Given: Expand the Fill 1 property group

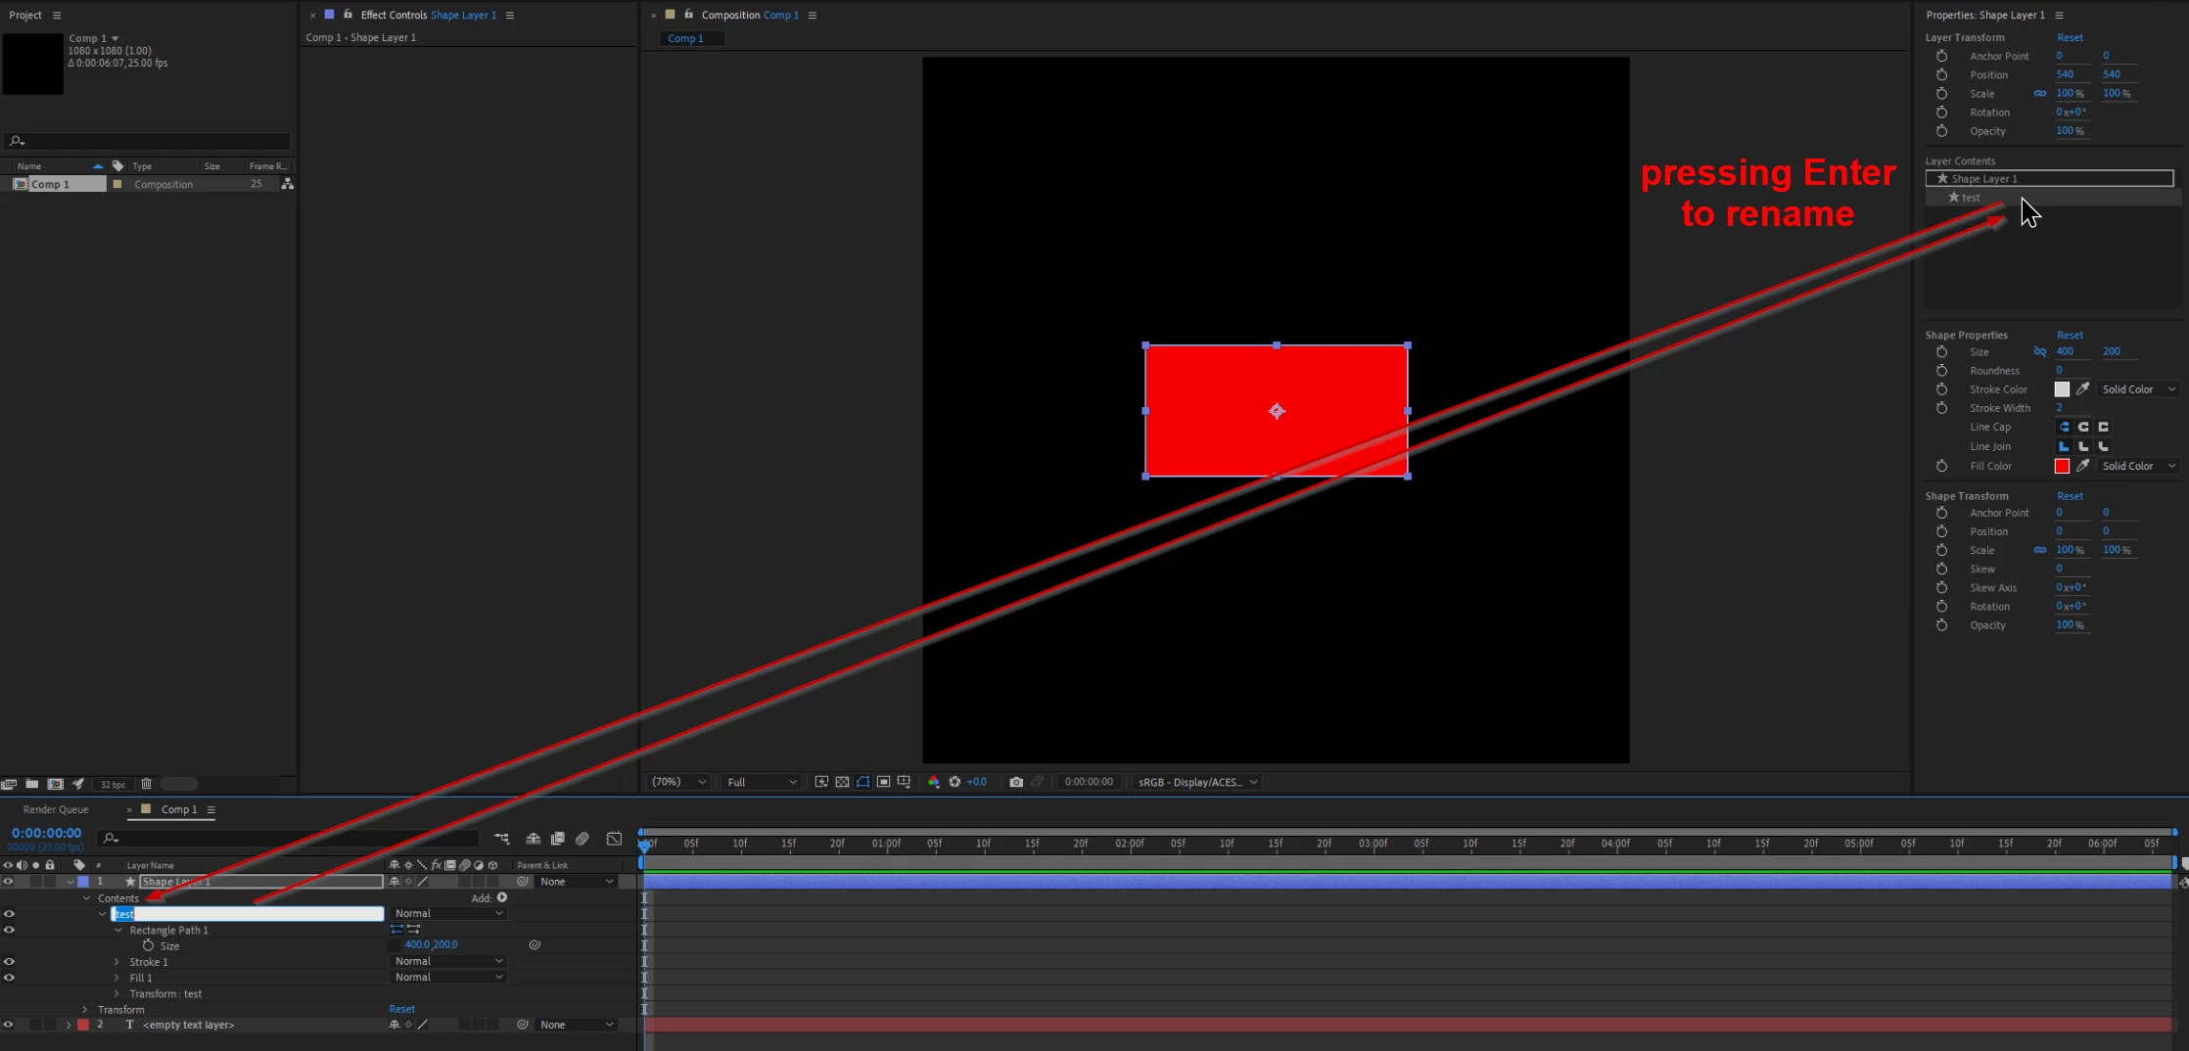Looking at the screenshot, I should (117, 978).
